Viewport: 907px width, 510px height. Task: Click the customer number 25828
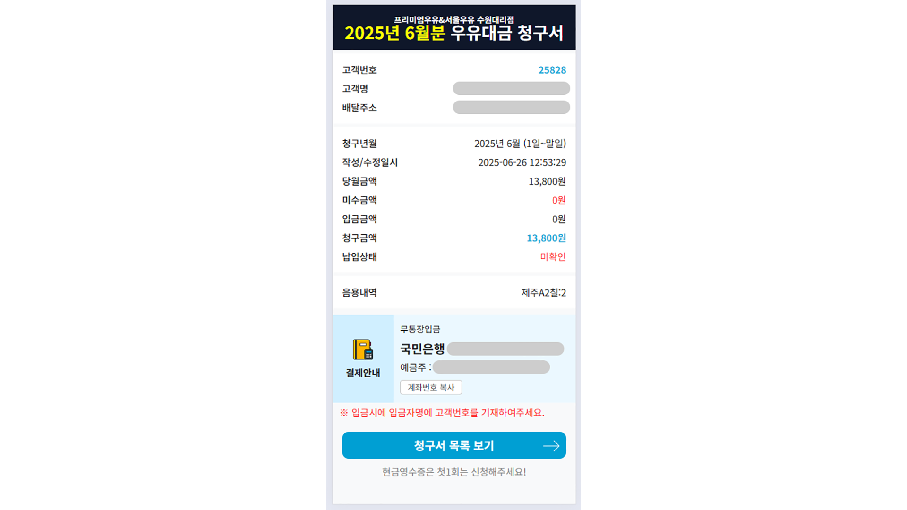click(552, 70)
